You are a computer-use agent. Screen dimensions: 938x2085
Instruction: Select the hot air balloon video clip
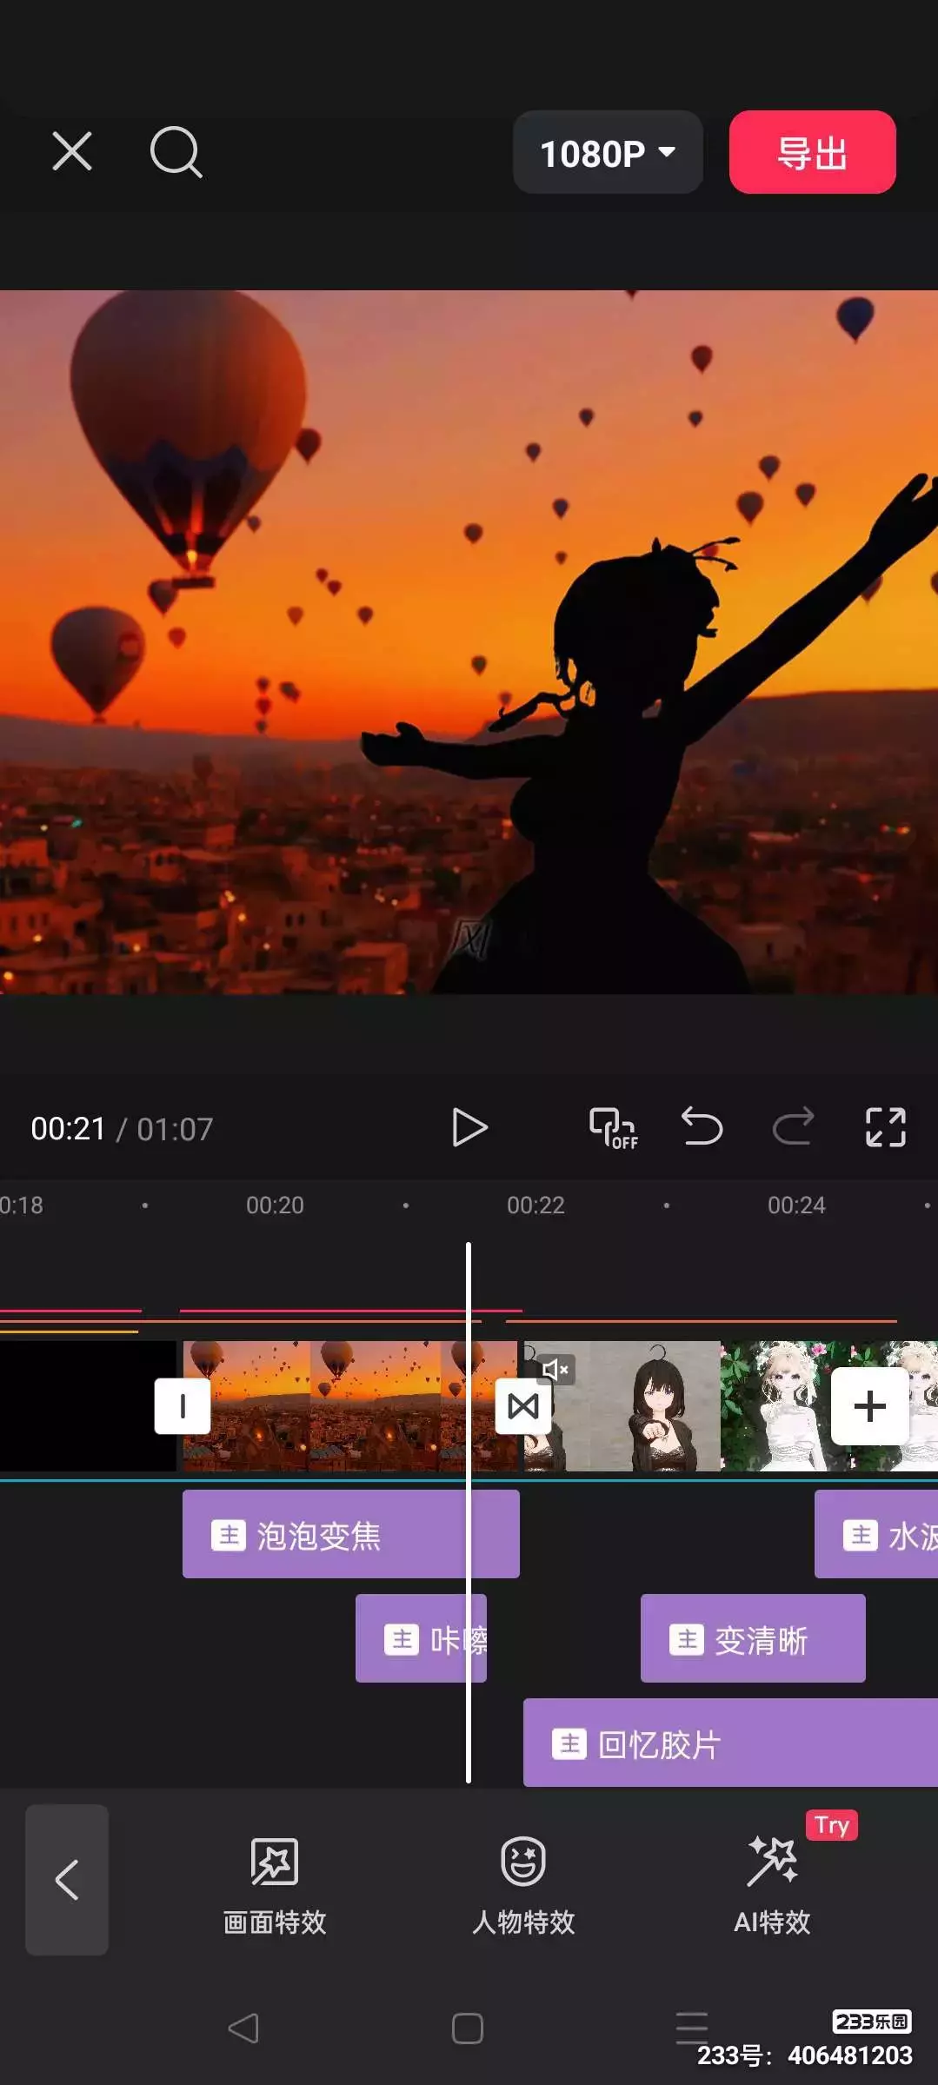(350, 1406)
